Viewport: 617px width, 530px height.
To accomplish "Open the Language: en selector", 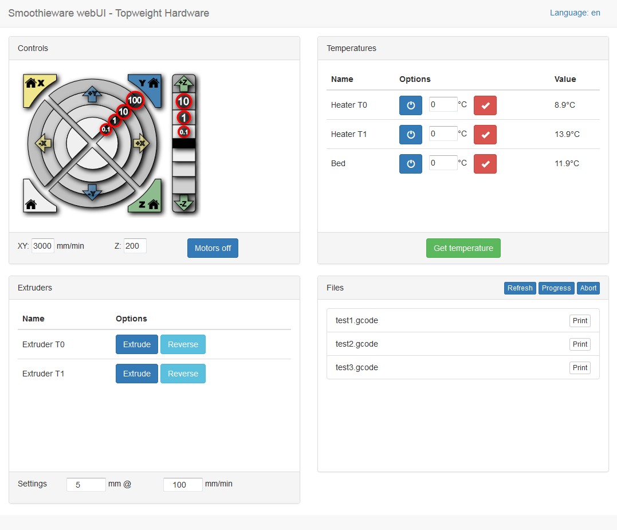I will (x=575, y=13).
